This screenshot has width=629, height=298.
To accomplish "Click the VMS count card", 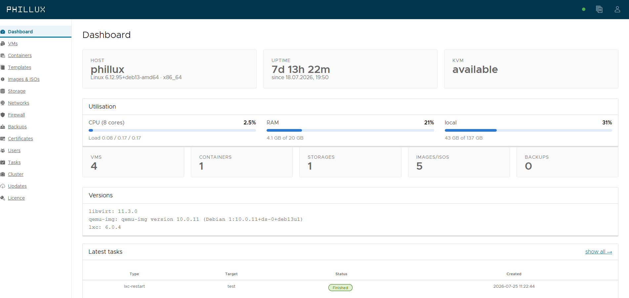I will tap(133, 162).
